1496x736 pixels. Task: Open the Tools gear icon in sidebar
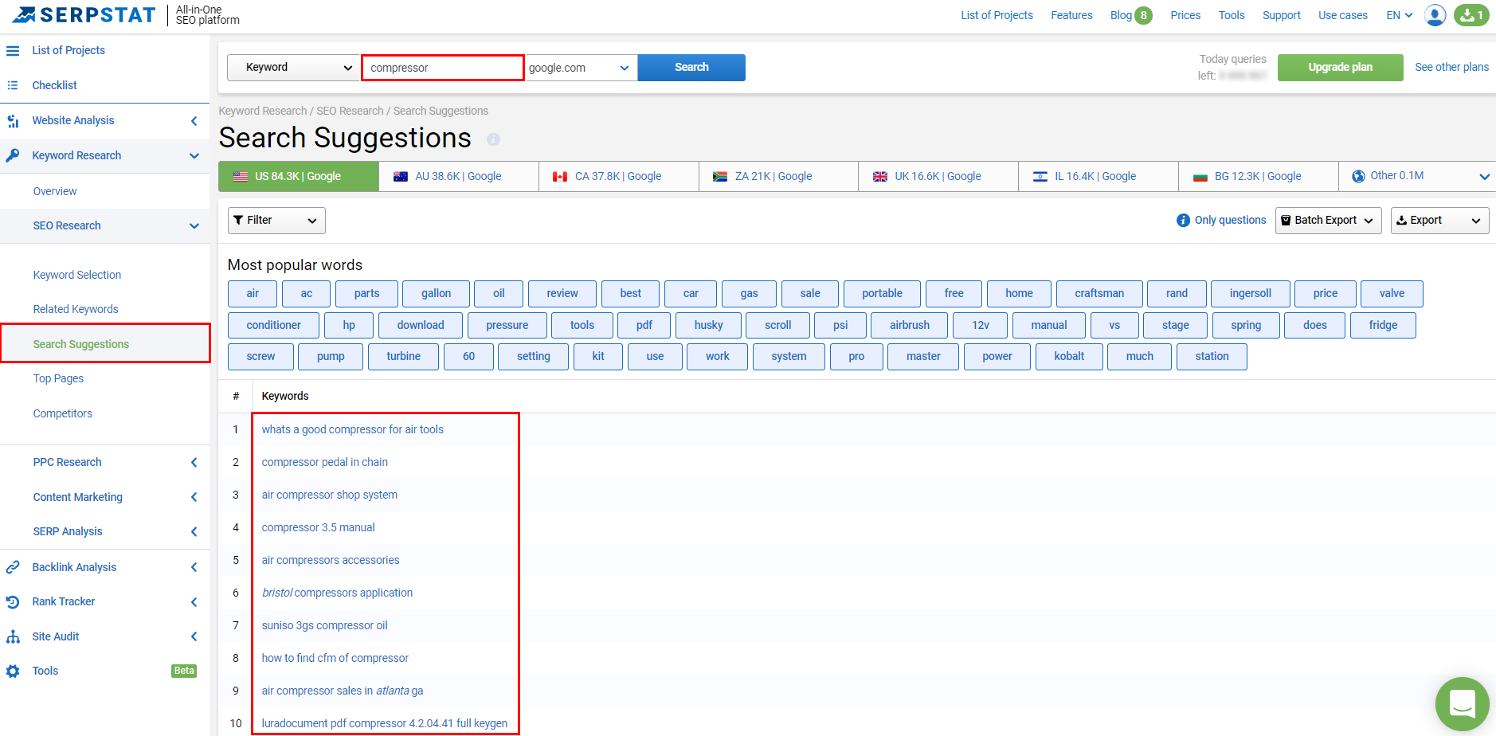point(13,671)
